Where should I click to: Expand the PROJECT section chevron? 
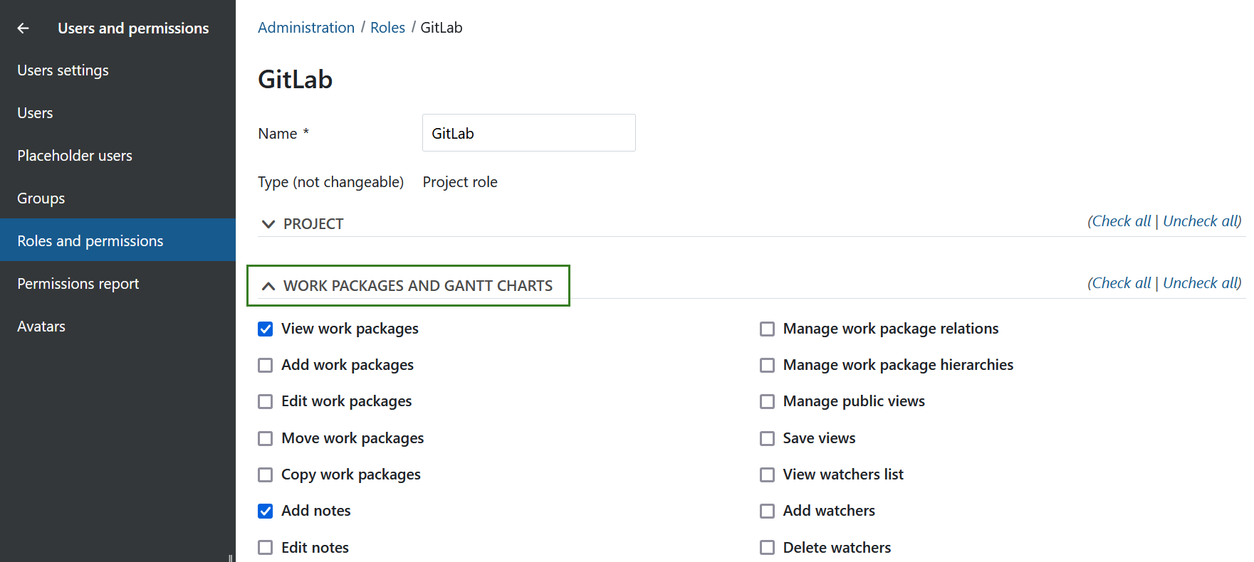pyautogui.click(x=268, y=224)
